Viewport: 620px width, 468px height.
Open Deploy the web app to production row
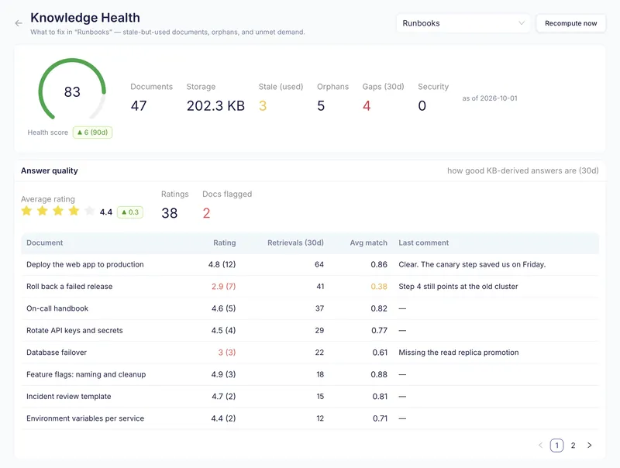pyautogui.click(x=310, y=264)
